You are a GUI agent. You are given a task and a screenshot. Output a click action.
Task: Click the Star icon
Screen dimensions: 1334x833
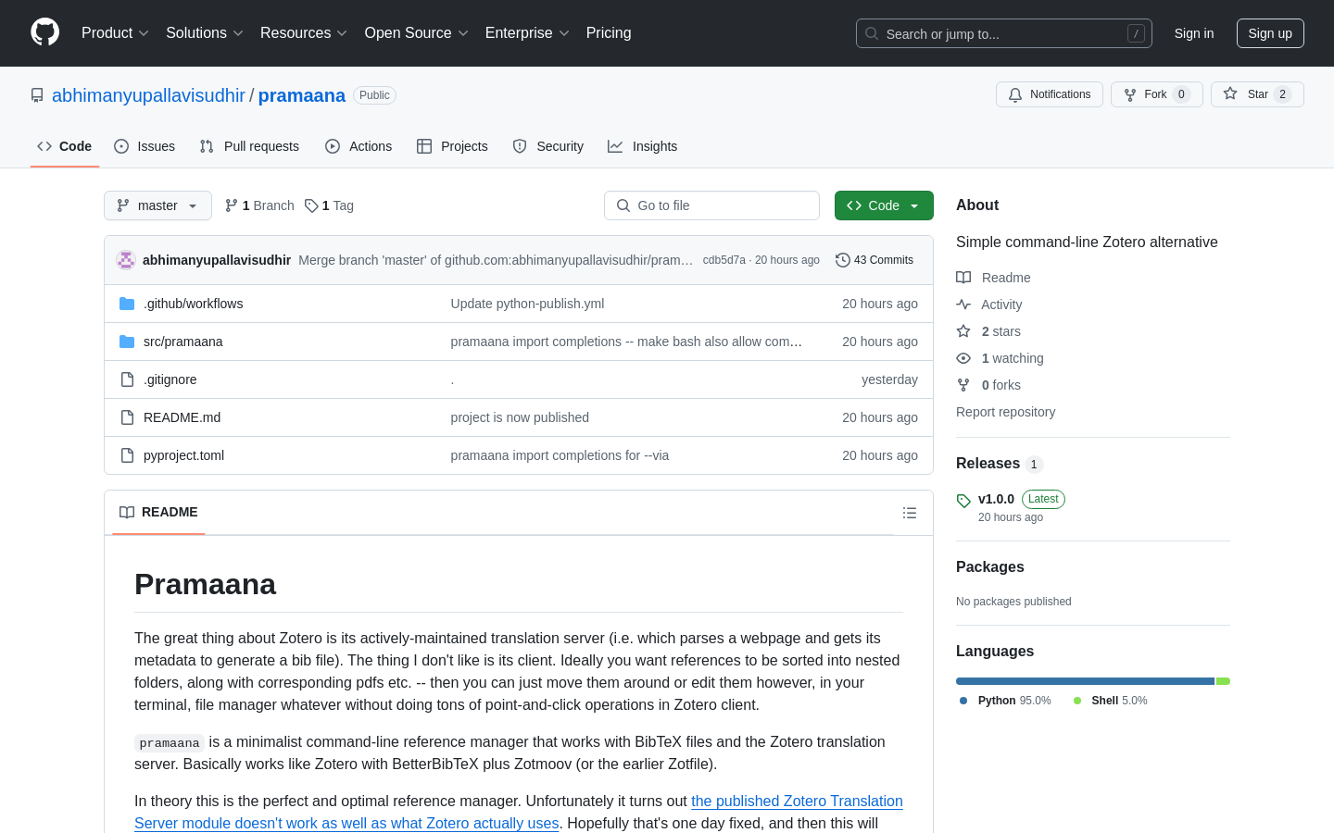coord(1230,93)
